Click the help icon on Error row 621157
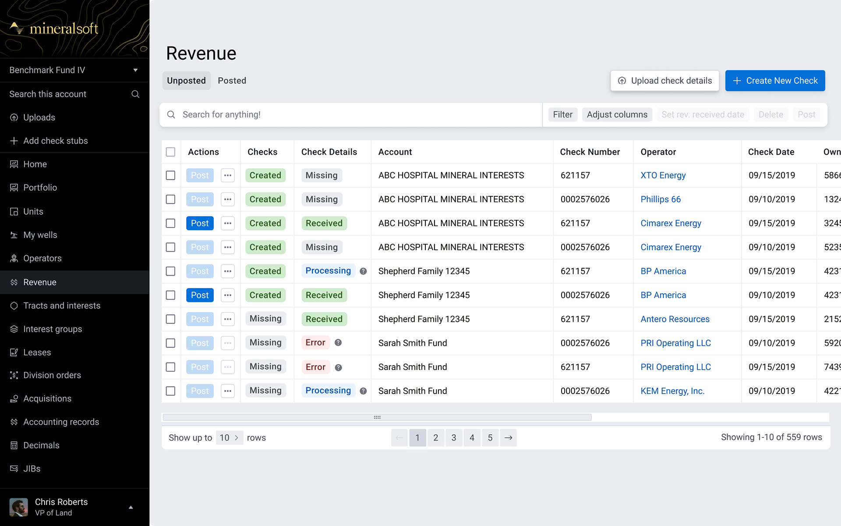The image size is (841, 526). coord(338,367)
